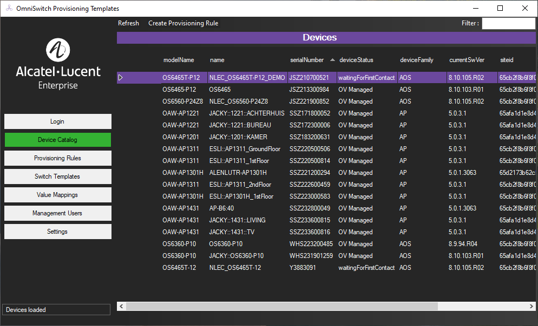Image resolution: width=538 pixels, height=326 pixels.
Task: Click serial number JSZ210700521
Action: [309, 78]
